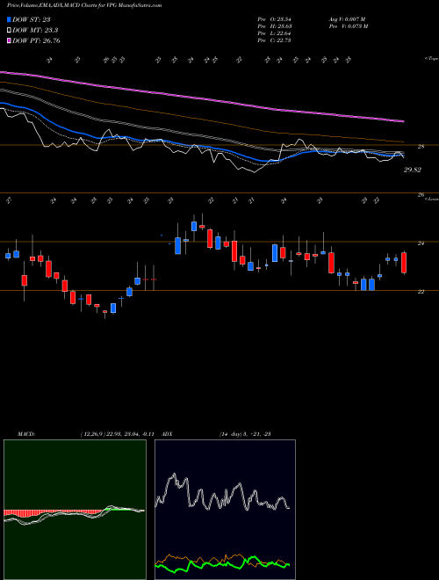Select the 'Avg V: 0.007 M' value
Viewport: 439px width, 580px height.
click(349, 19)
